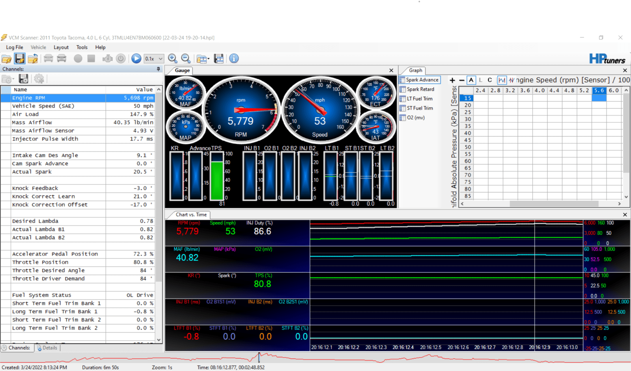Toggle the A mode in graph toolbar

(471, 80)
